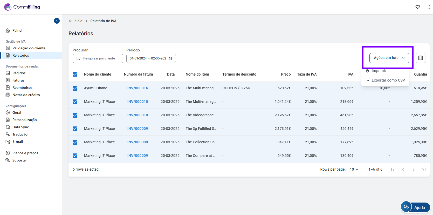
Task: Choose Exportar como CSV from menu
Action: click(x=388, y=80)
